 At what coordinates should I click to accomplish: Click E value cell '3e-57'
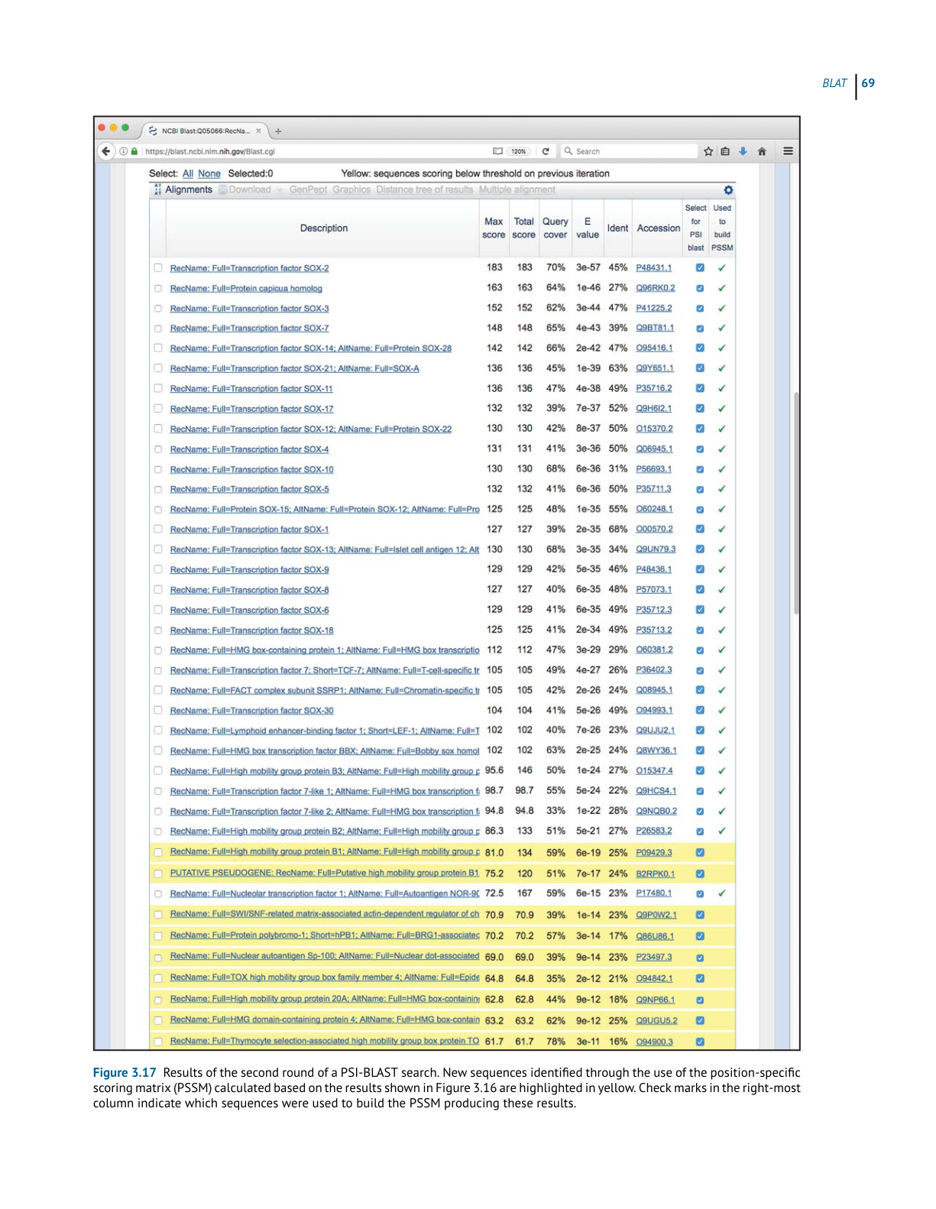point(588,267)
